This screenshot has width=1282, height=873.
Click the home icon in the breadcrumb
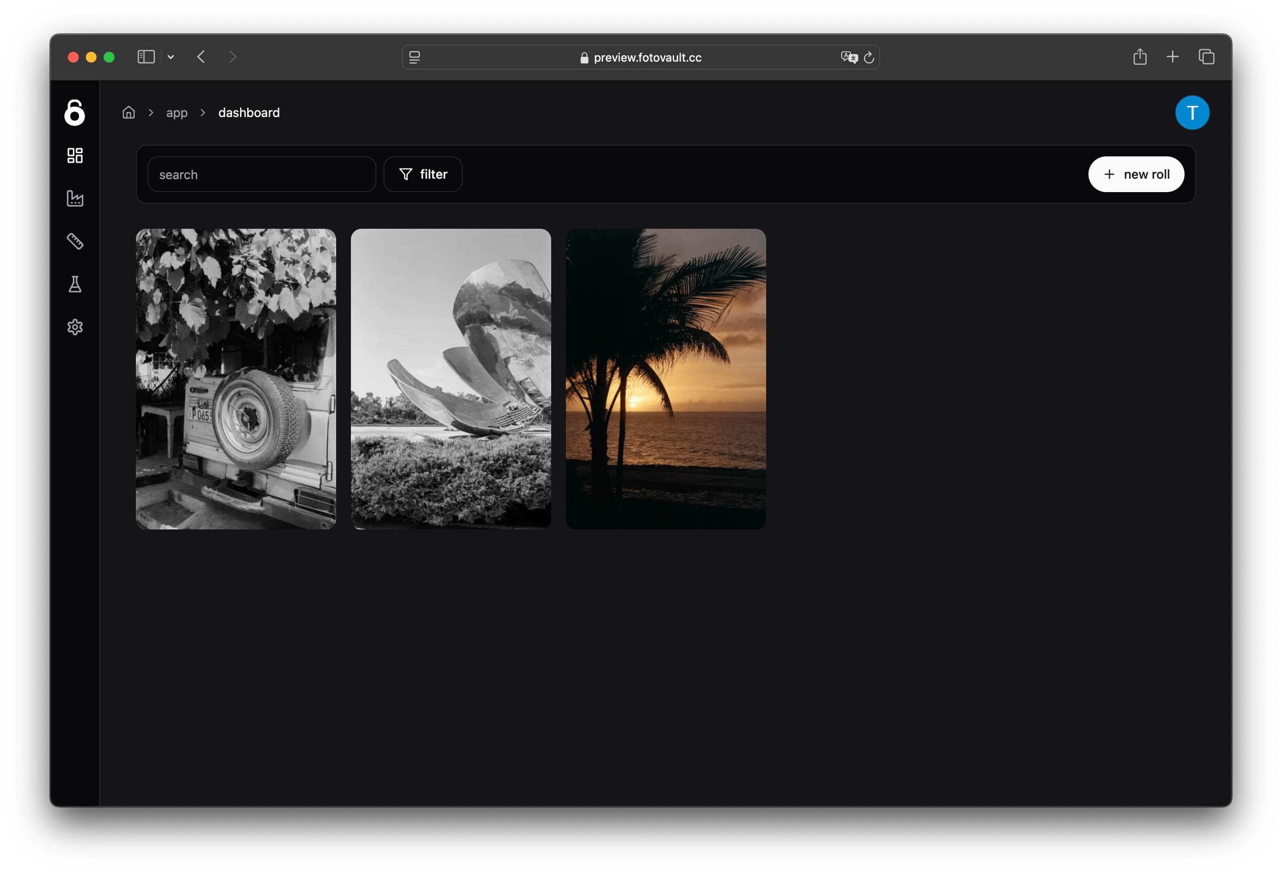[129, 112]
